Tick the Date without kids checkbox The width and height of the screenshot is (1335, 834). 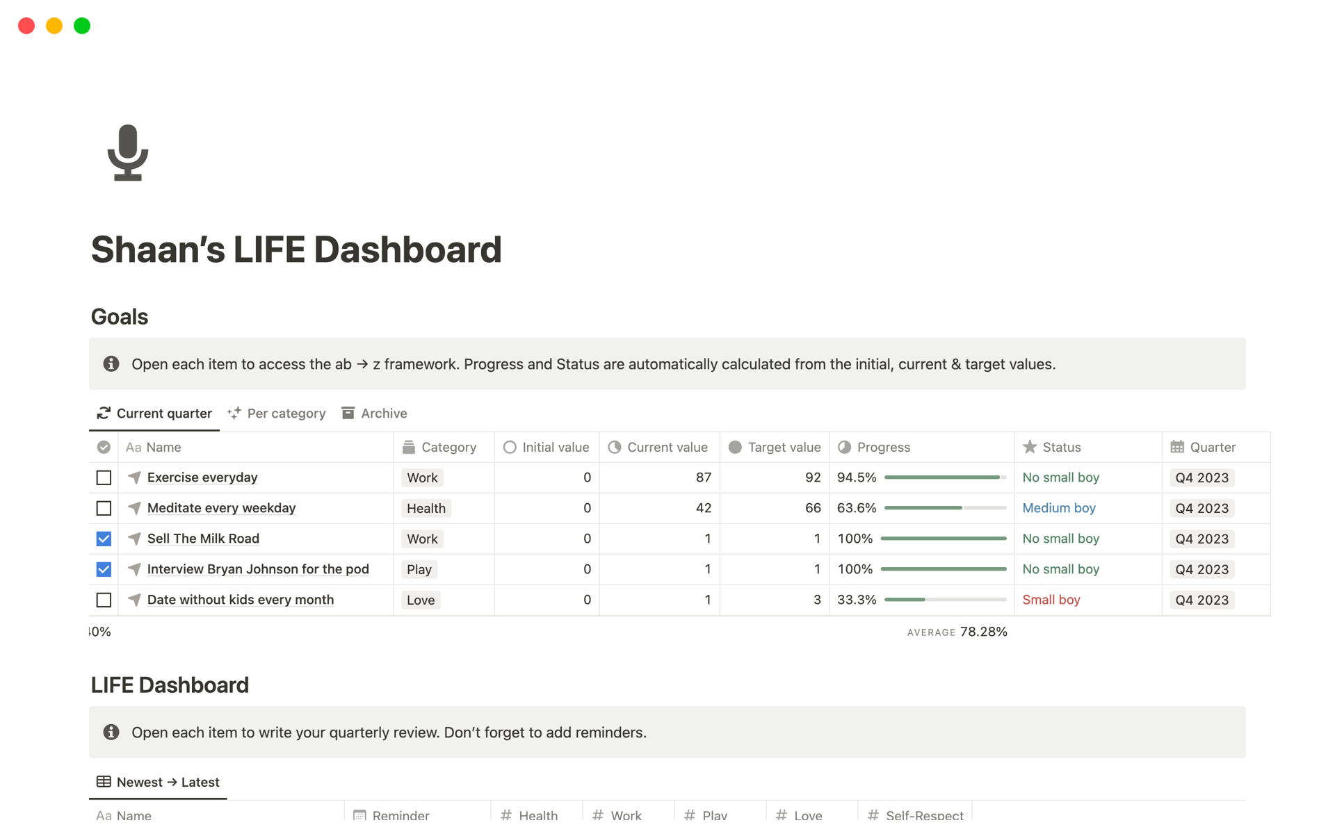[104, 600]
